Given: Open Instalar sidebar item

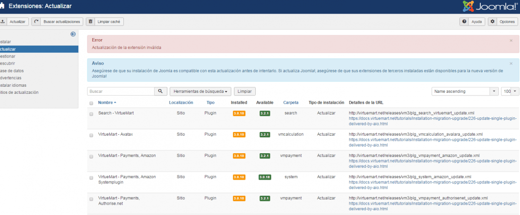Looking at the screenshot, I should coord(6,41).
